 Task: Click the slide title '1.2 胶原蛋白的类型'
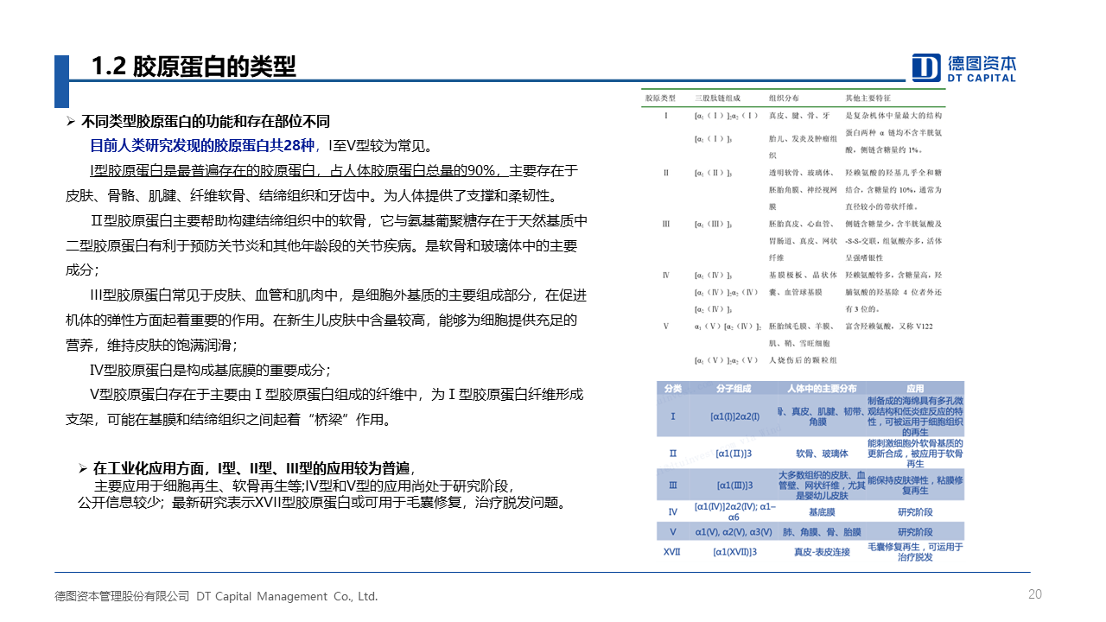(x=194, y=67)
